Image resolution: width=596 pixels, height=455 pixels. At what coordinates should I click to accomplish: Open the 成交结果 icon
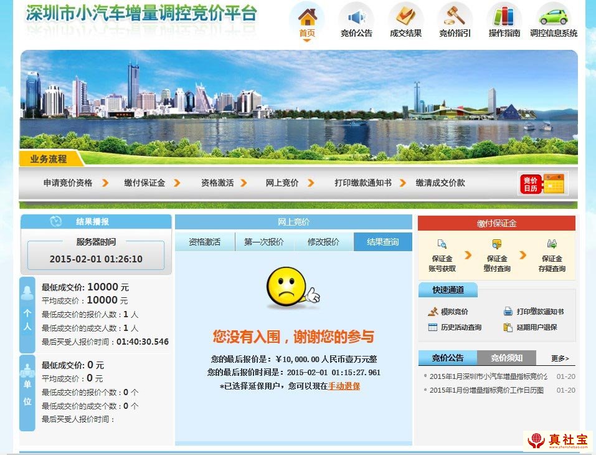point(405,17)
